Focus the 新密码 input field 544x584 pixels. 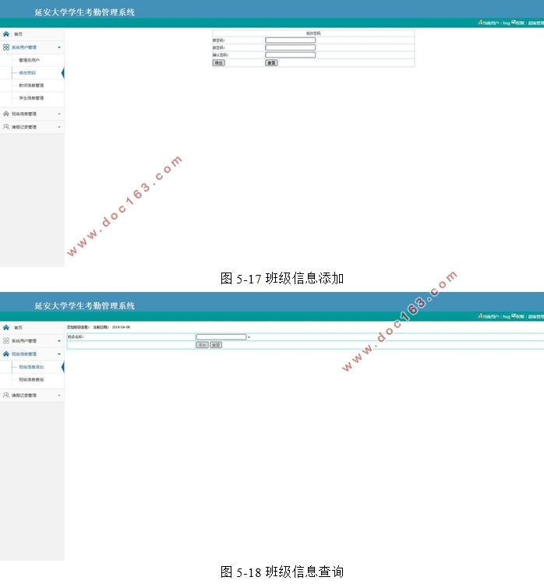click(291, 47)
